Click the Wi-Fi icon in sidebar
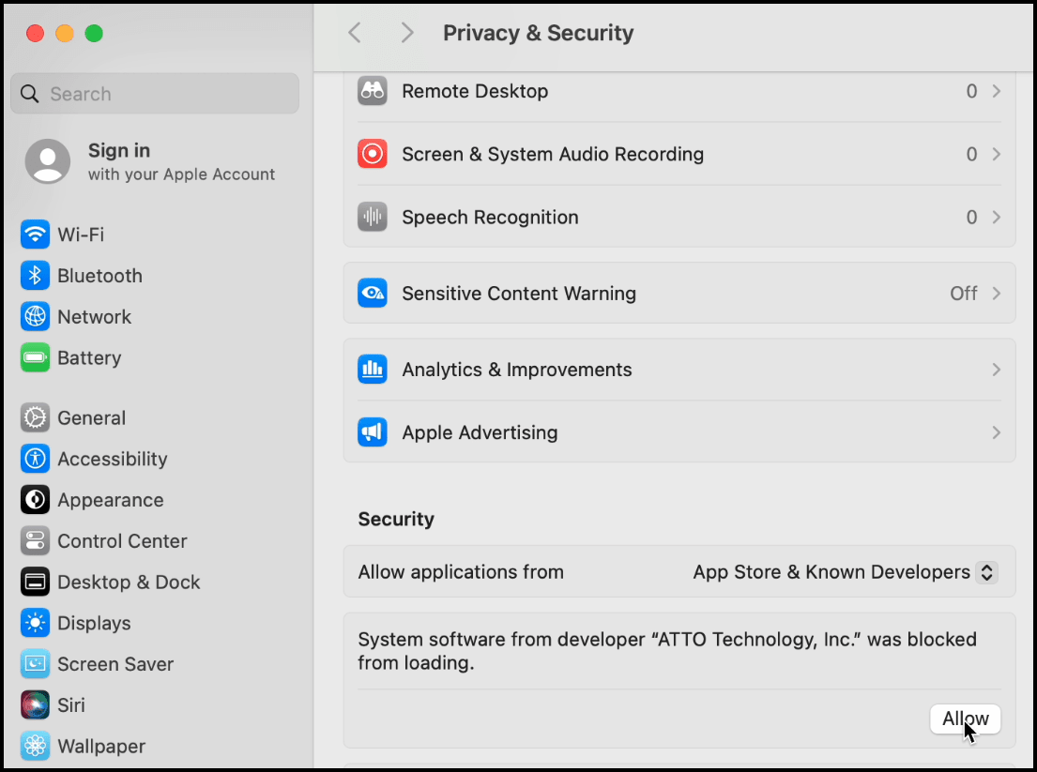This screenshot has height=772, width=1037. (x=35, y=235)
